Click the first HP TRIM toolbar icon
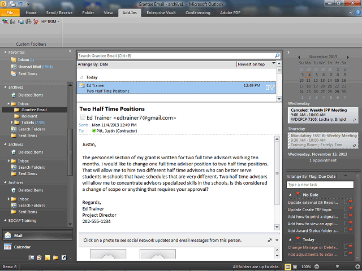The width and height of the screenshot is (362, 271). (x=5, y=21)
